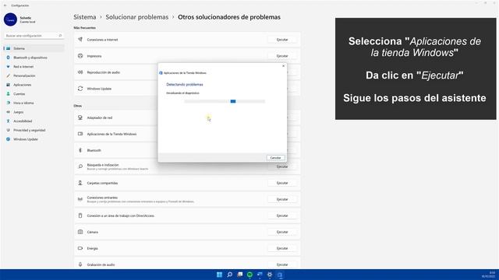
Task: Click the Detectando problemas progress bar
Action: [x=225, y=101]
